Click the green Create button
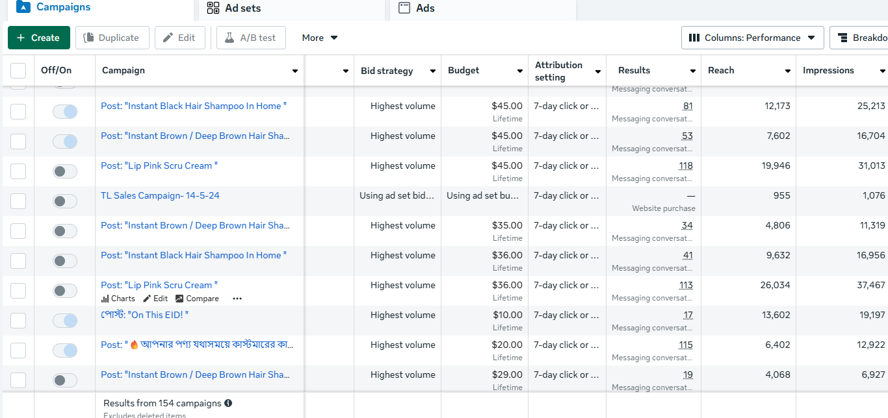 [38, 38]
